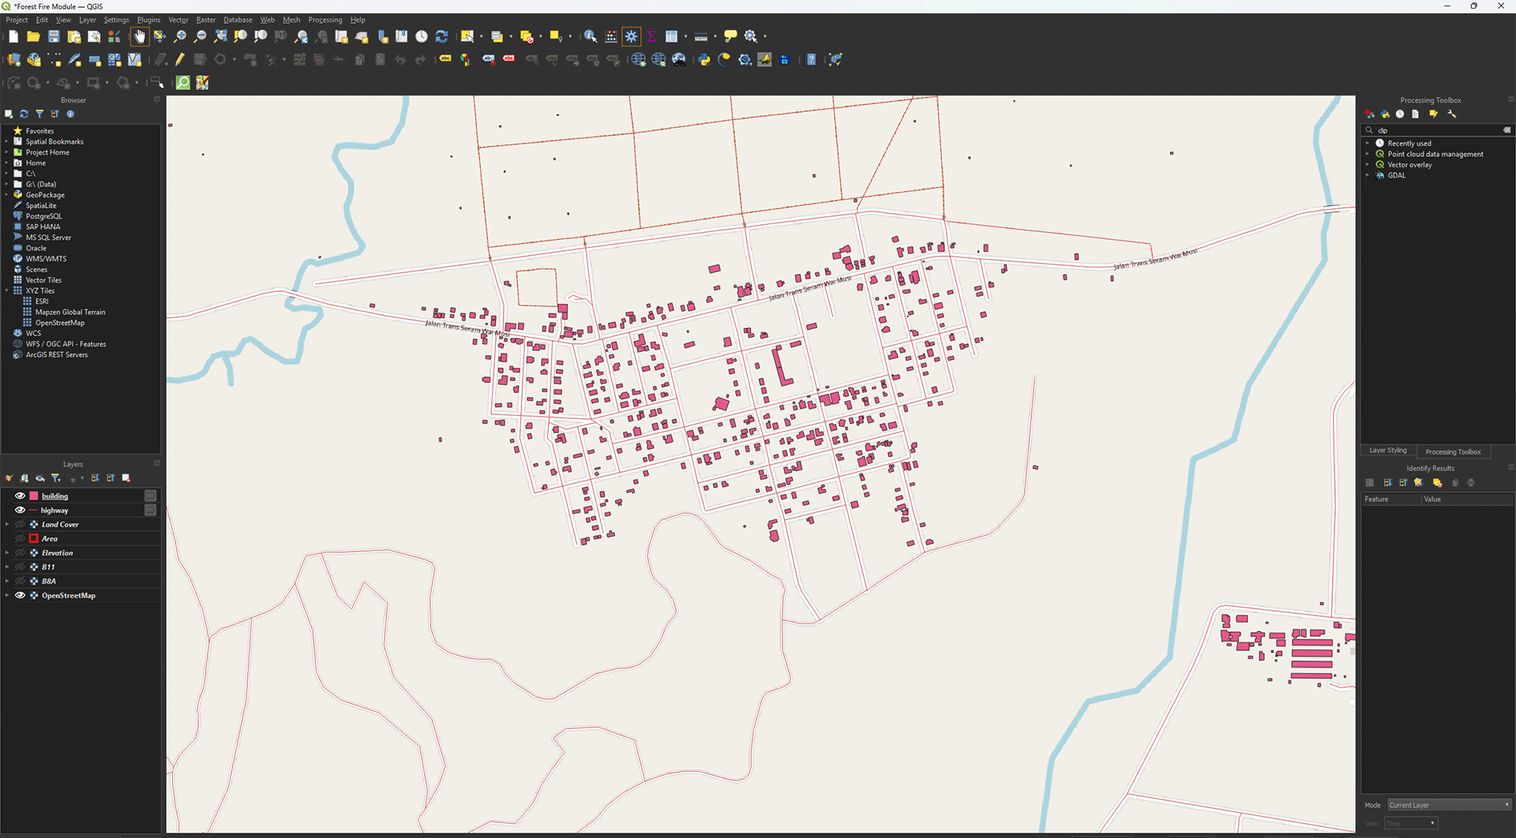
Task: Click the pink building layer symbol swatch
Action: tap(34, 496)
